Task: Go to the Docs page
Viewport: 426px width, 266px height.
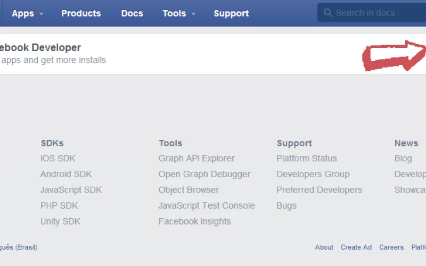Action: pos(132,13)
